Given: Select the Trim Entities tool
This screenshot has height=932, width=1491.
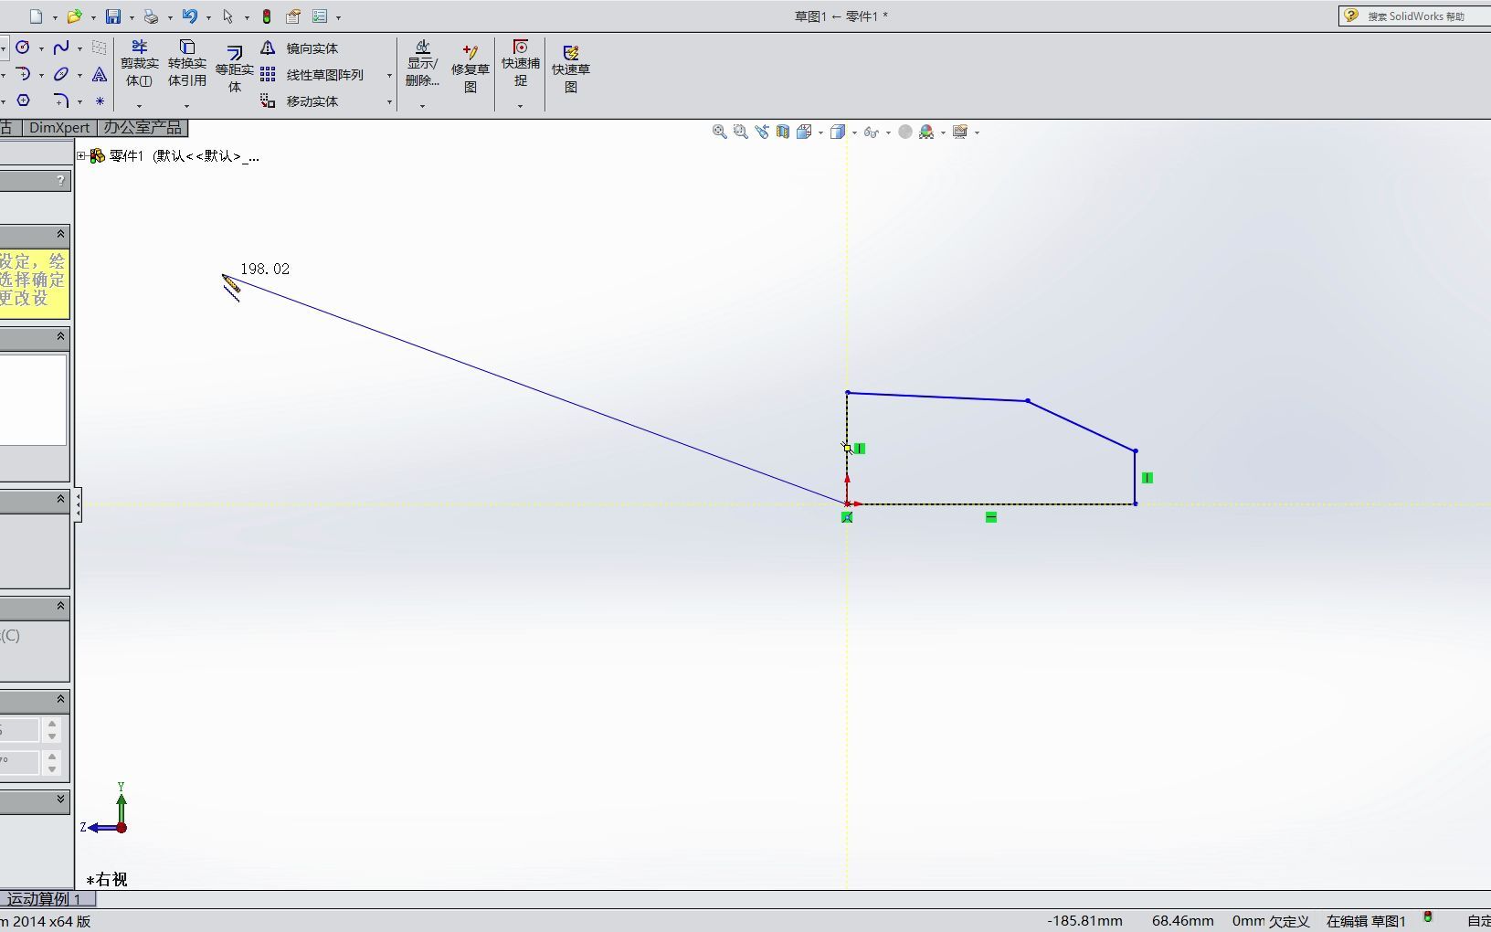Looking at the screenshot, I should tap(139, 64).
